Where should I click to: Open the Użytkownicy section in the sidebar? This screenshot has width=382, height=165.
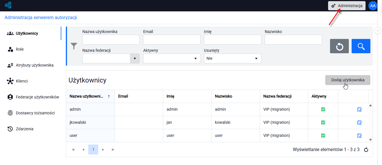(31, 33)
